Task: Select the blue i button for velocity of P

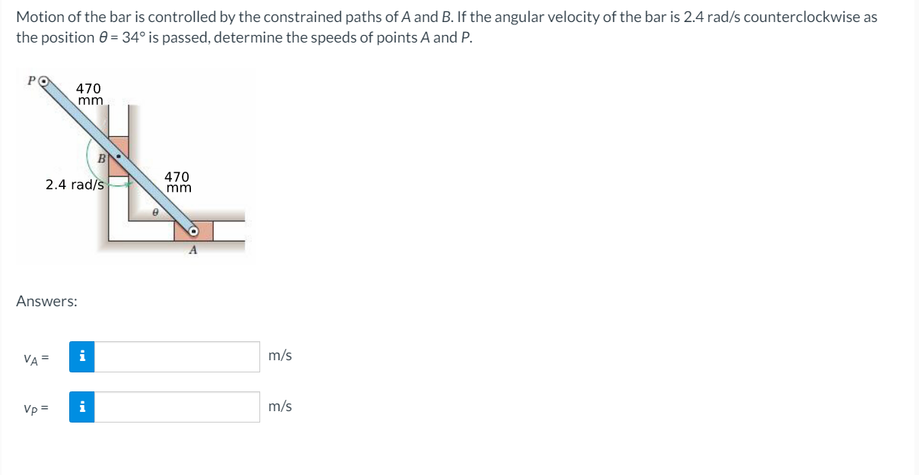Action: pyautogui.click(x=83, y=407)
